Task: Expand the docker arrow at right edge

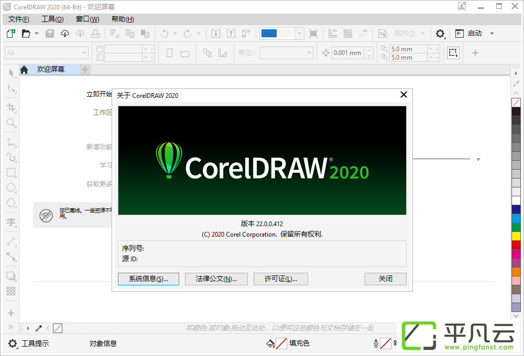Action: [516, 73]
